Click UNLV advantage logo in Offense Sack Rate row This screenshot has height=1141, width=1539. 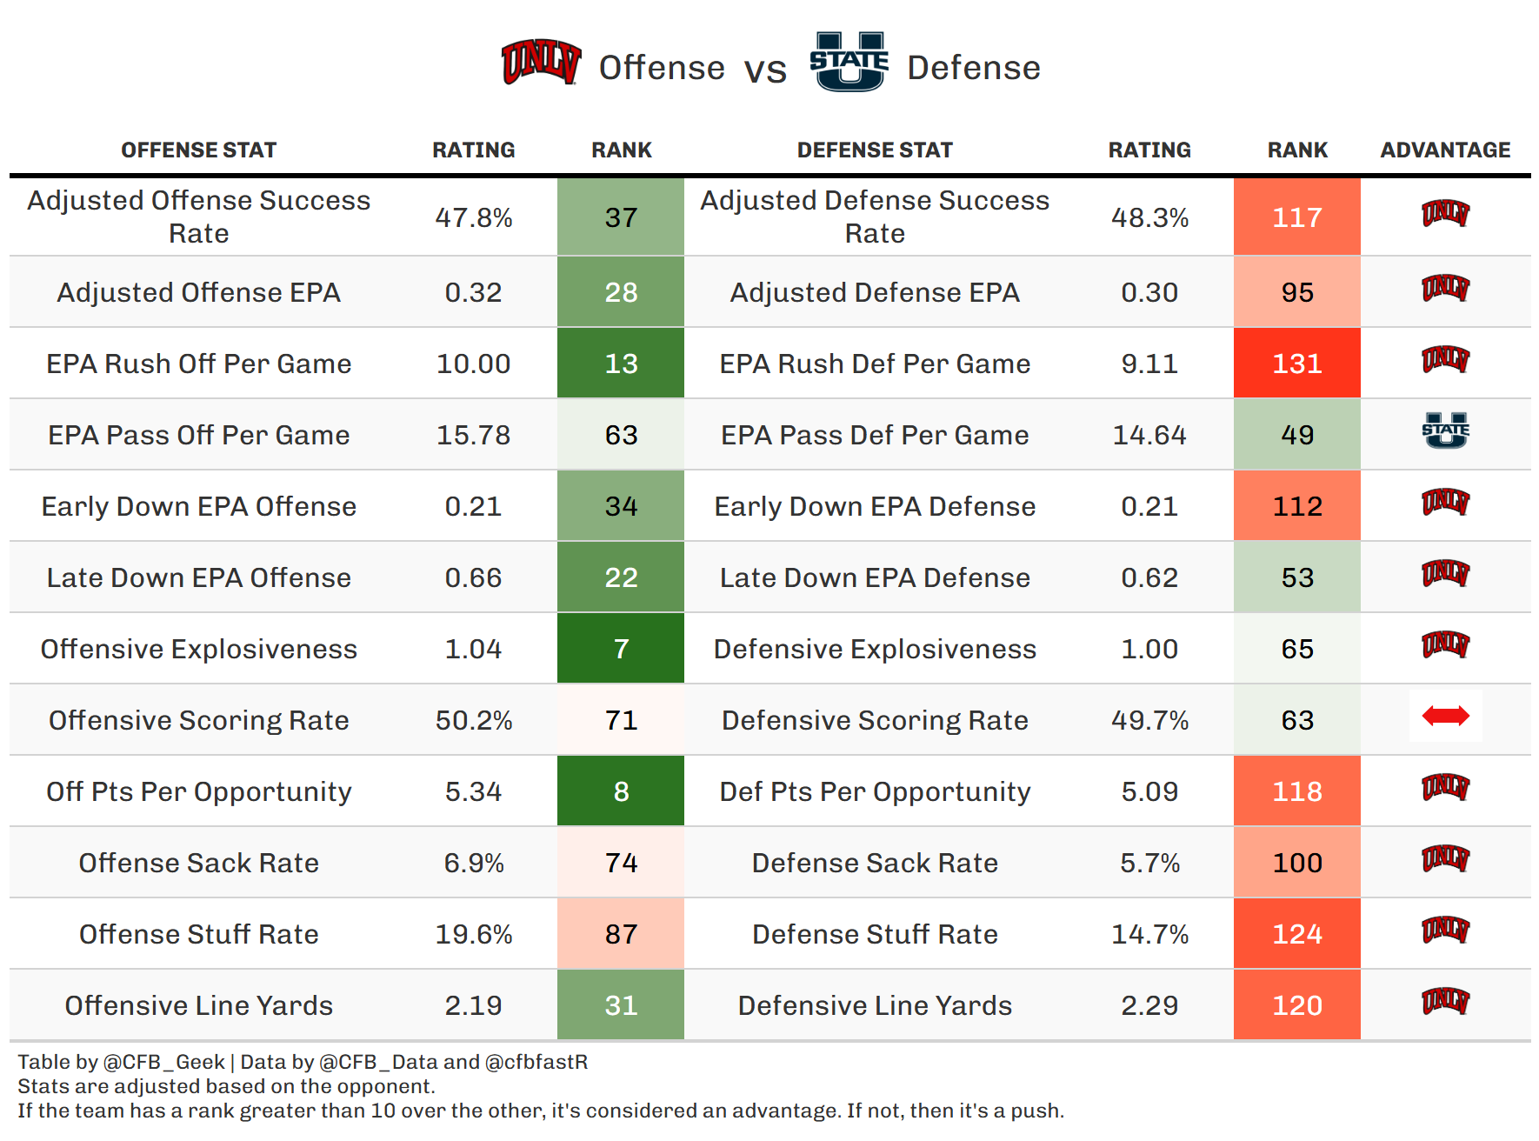pos(1445,859)
